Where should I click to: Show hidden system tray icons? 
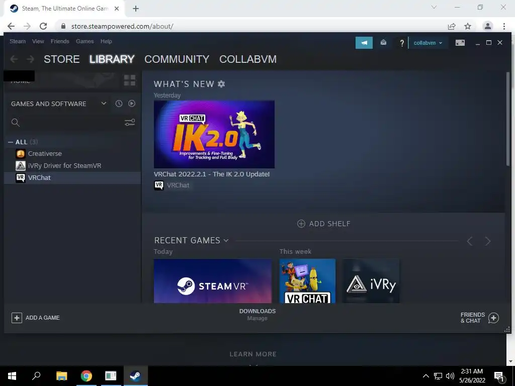pyautogui.click(x=425, y=376)
